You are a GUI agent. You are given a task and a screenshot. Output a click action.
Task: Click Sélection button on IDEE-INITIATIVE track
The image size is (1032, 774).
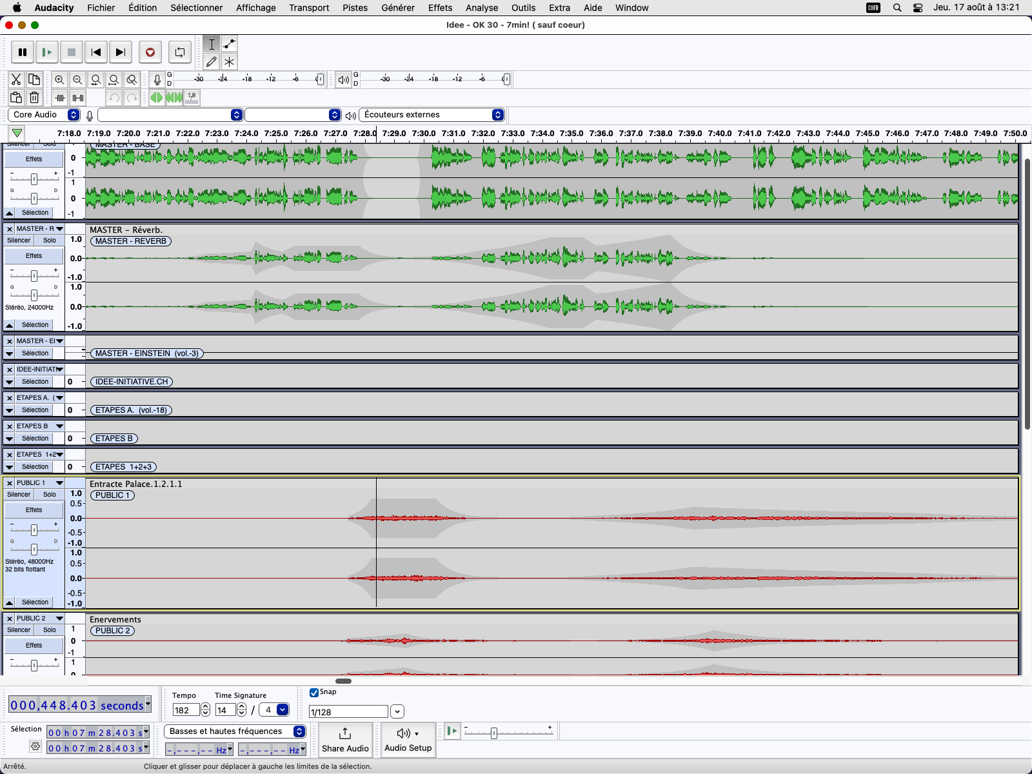35,382
